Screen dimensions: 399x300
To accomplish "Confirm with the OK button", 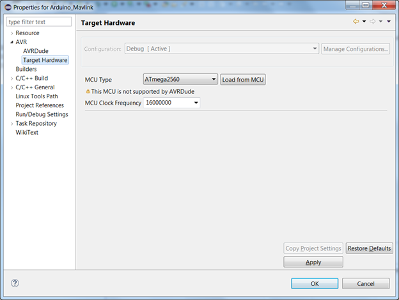I will coord(315,283).
